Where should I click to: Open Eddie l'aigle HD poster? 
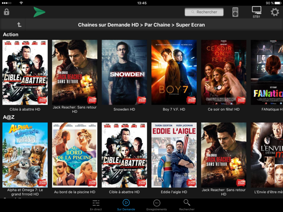(174, 155)
